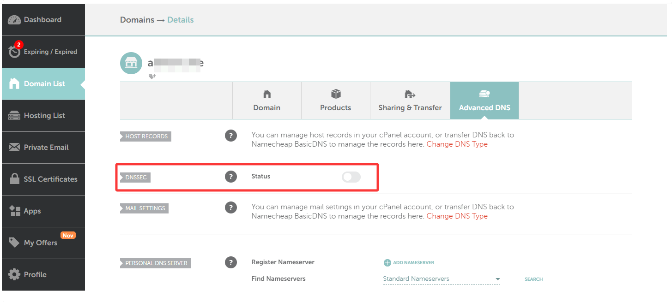
Task: Enable the DNSSEC Status toggle
Action: tap(351, 177)
